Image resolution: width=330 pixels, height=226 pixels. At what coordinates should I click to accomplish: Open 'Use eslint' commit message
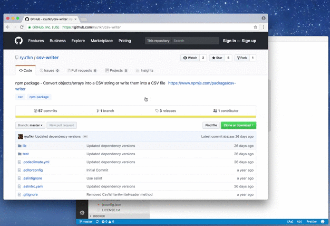click(94, 178)
